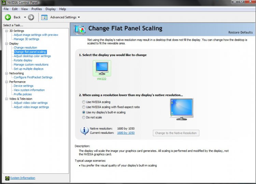Click the NVIDIA Control Panel title icon

point(4,2)
